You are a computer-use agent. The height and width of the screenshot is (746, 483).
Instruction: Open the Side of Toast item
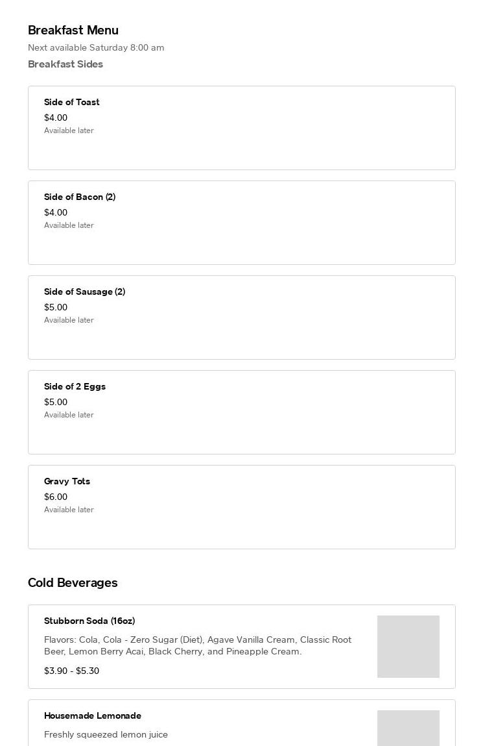(241, 128)
